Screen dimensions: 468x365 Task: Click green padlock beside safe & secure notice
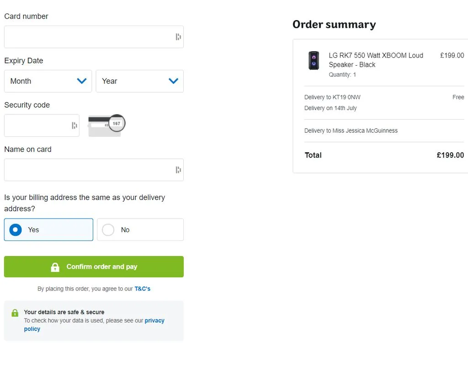[15, 313]
